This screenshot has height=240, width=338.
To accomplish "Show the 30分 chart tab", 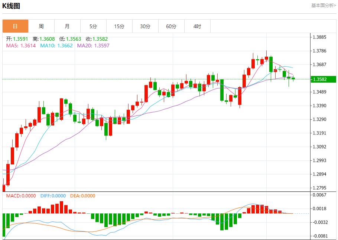I will 145,26.
